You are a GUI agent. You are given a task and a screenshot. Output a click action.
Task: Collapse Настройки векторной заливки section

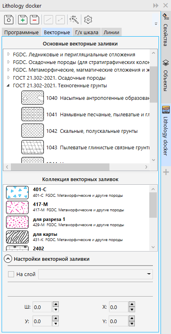click(x=8, y=259)
